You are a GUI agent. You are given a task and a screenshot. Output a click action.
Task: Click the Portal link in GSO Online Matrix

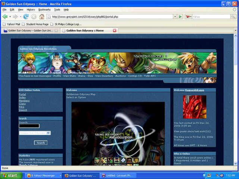coord(22,94)
